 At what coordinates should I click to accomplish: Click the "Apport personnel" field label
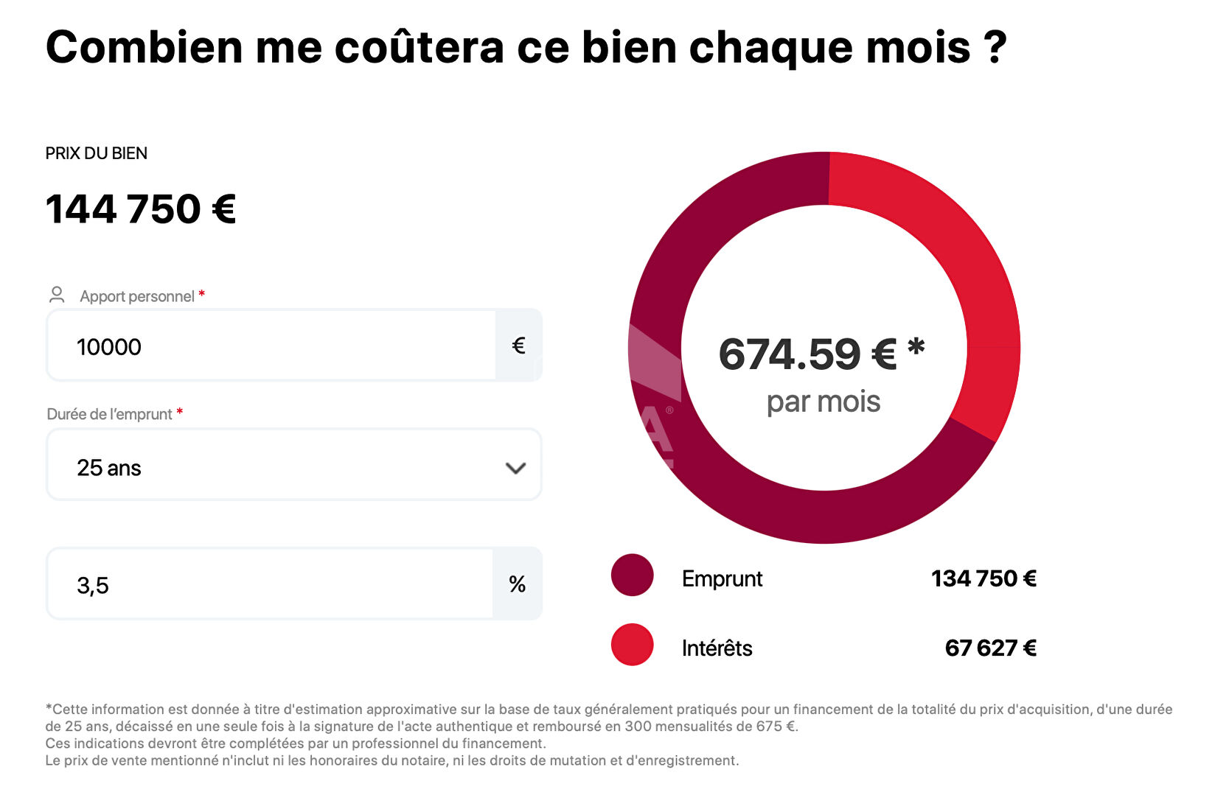click(x=137, y=296)
